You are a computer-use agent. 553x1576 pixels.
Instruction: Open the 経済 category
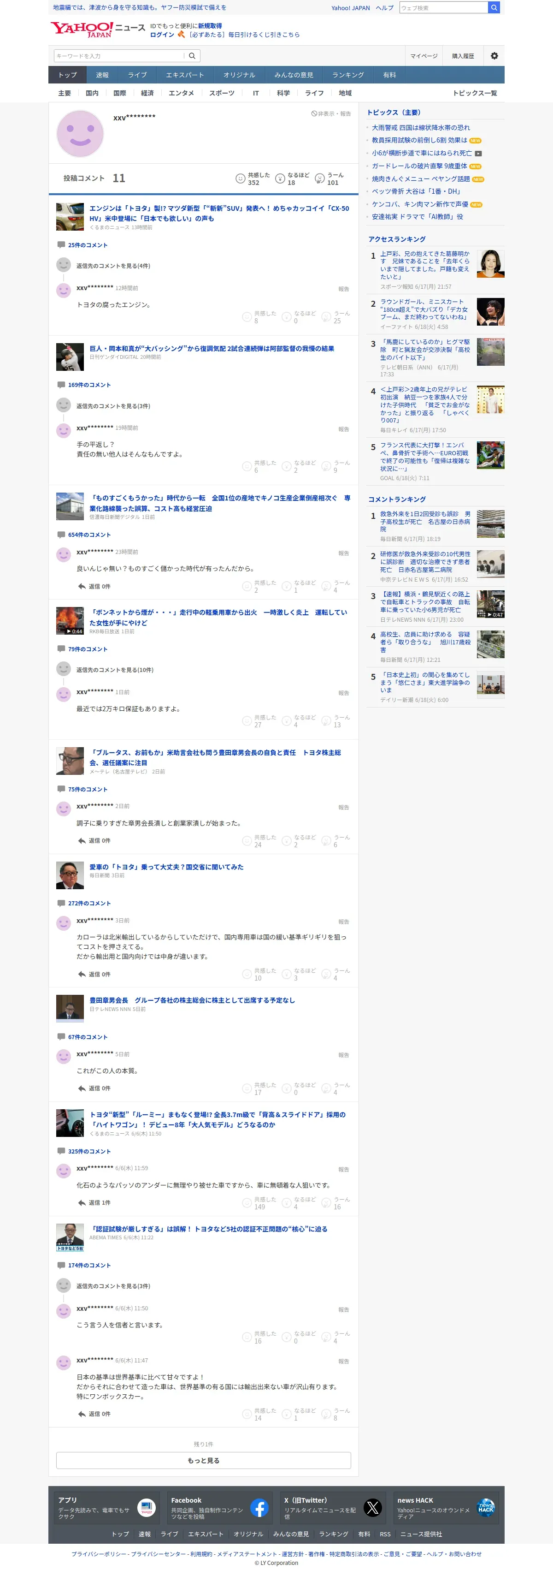[x=147, y=93]
